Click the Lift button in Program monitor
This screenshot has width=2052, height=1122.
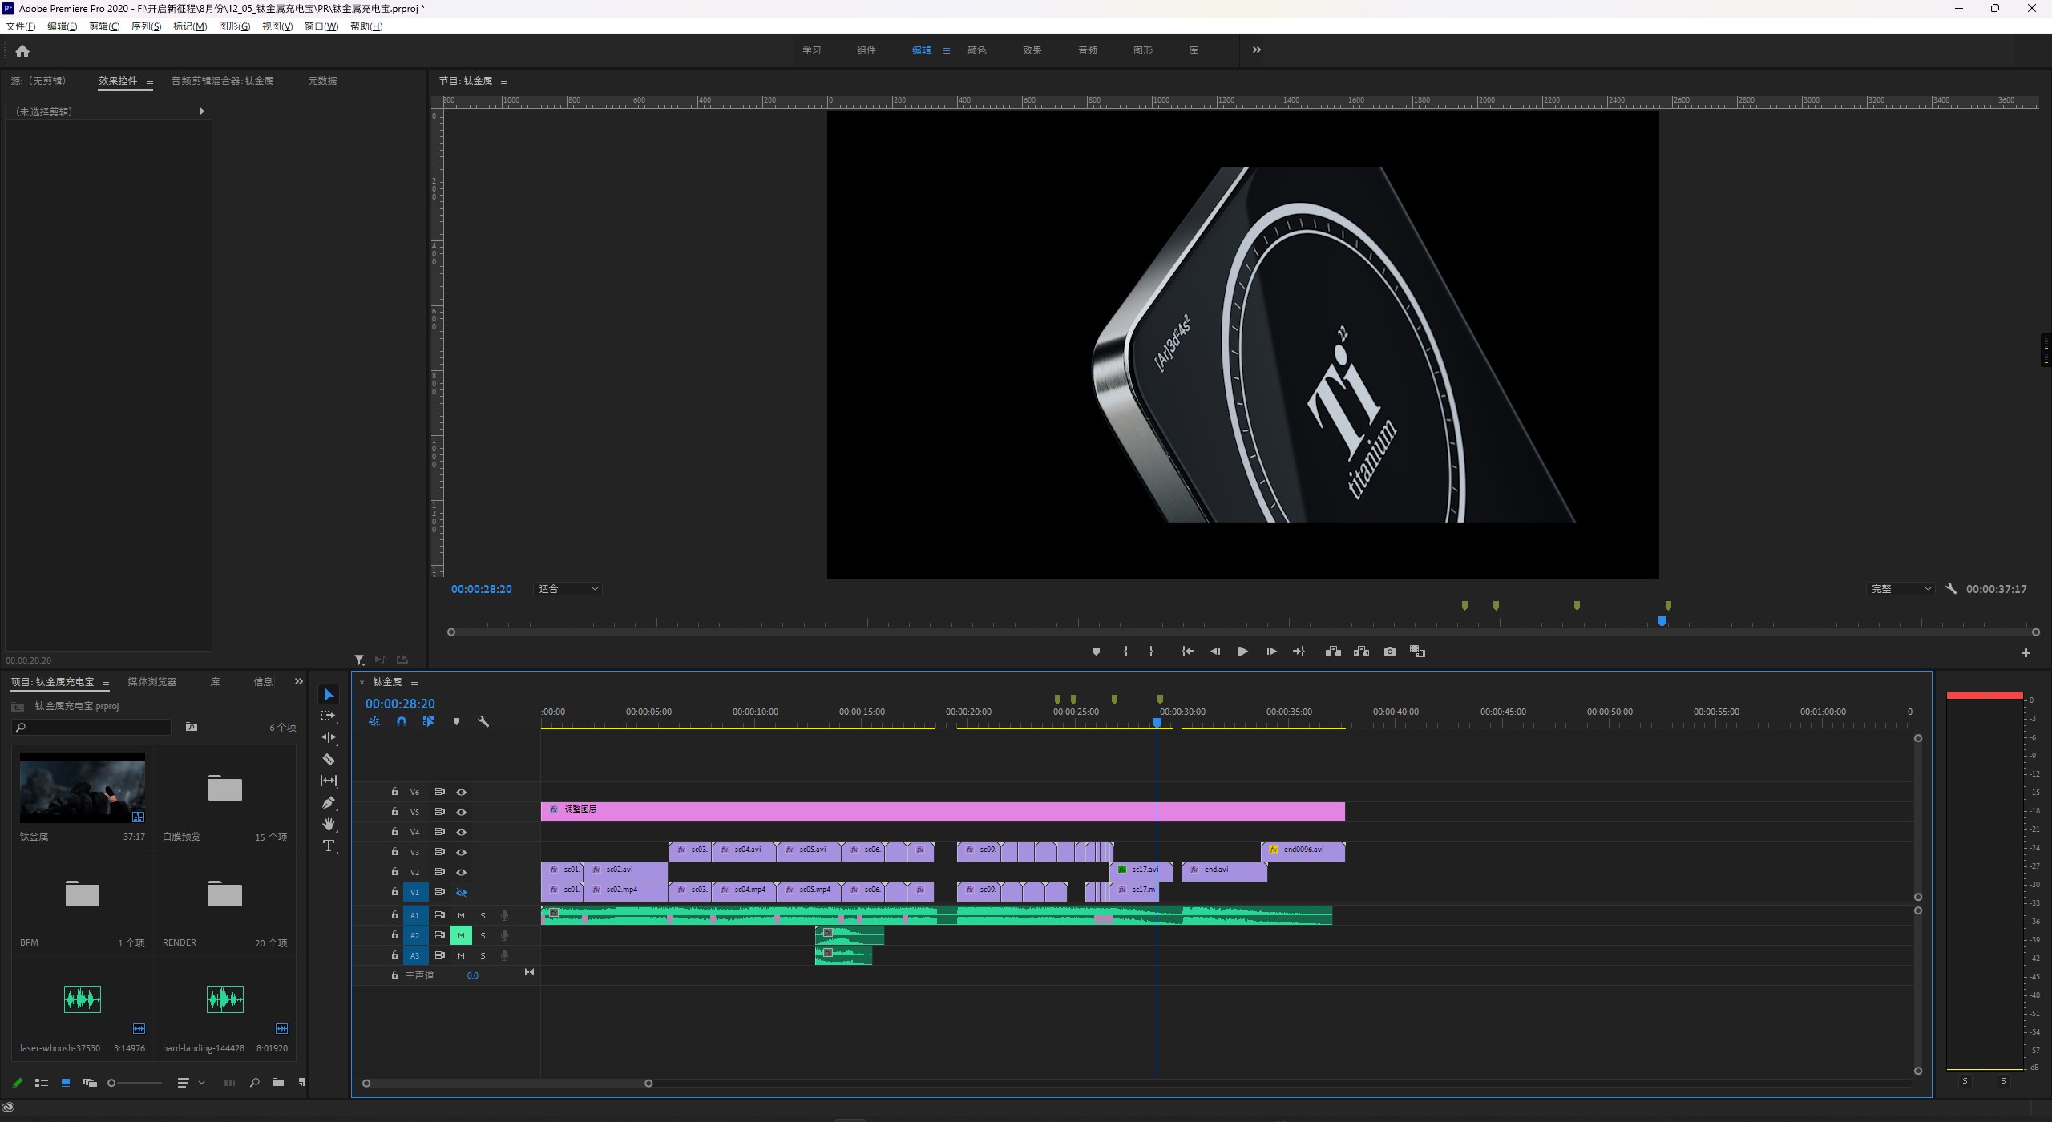click(1333, 652)
